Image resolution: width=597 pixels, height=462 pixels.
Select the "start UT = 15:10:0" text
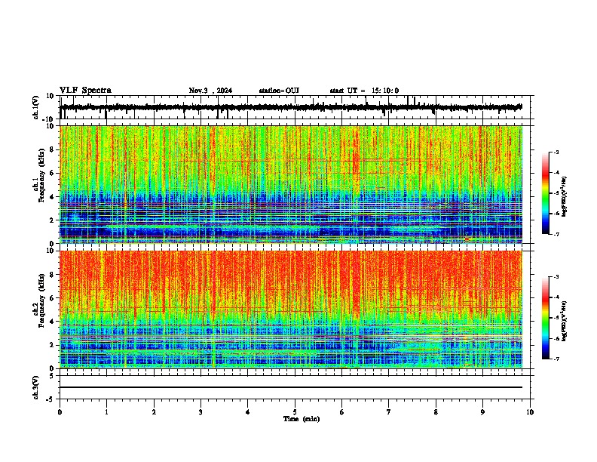click(364, 91)
